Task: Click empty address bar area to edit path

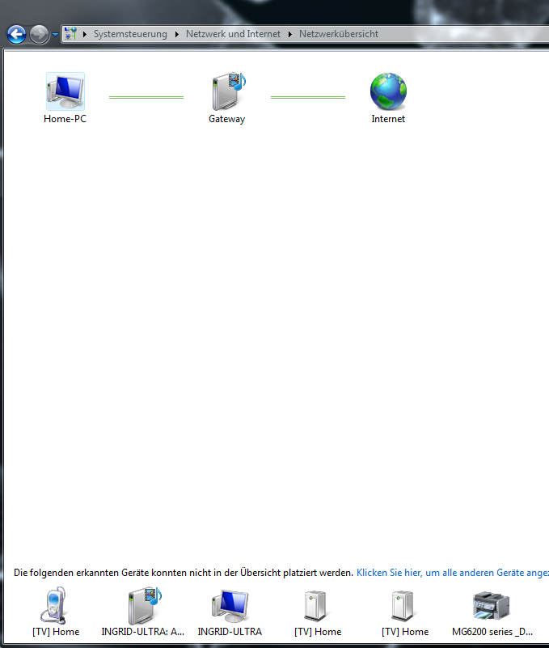Action: 469,34
